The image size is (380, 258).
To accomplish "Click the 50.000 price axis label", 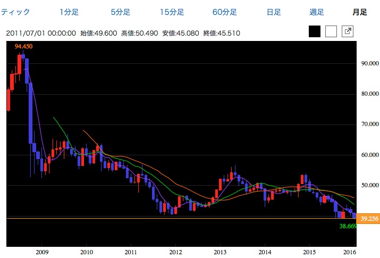I will [370, 185].
